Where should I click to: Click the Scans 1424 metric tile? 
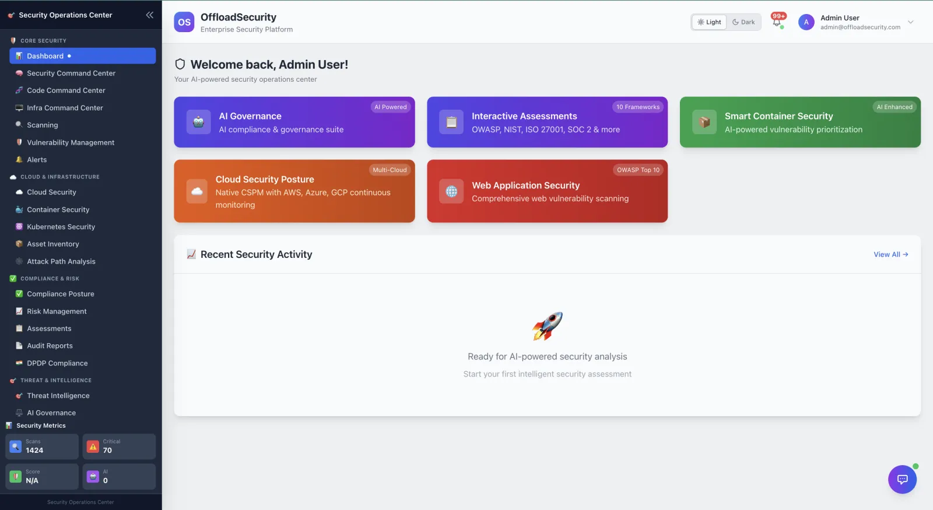coord(42,446)
